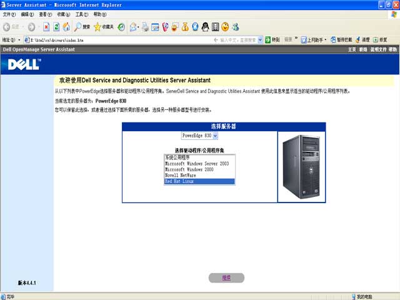Select Red Hat Linux list entry
The height and width of the screenshot is (300, 400).
point(199,181)
